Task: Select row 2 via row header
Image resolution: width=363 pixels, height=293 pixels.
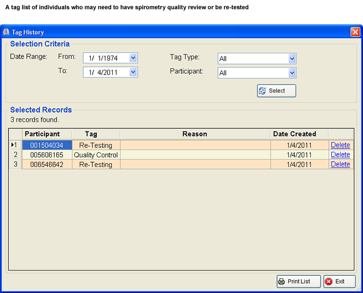Action: click(x=15, y=155)
